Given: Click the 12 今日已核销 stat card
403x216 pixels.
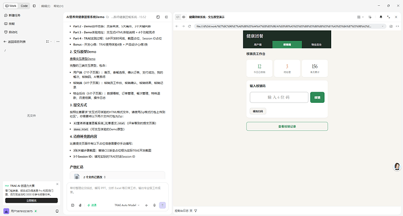Looking at the screenshot, I should pos(259,68).
